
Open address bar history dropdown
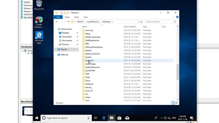click(139, 22)
